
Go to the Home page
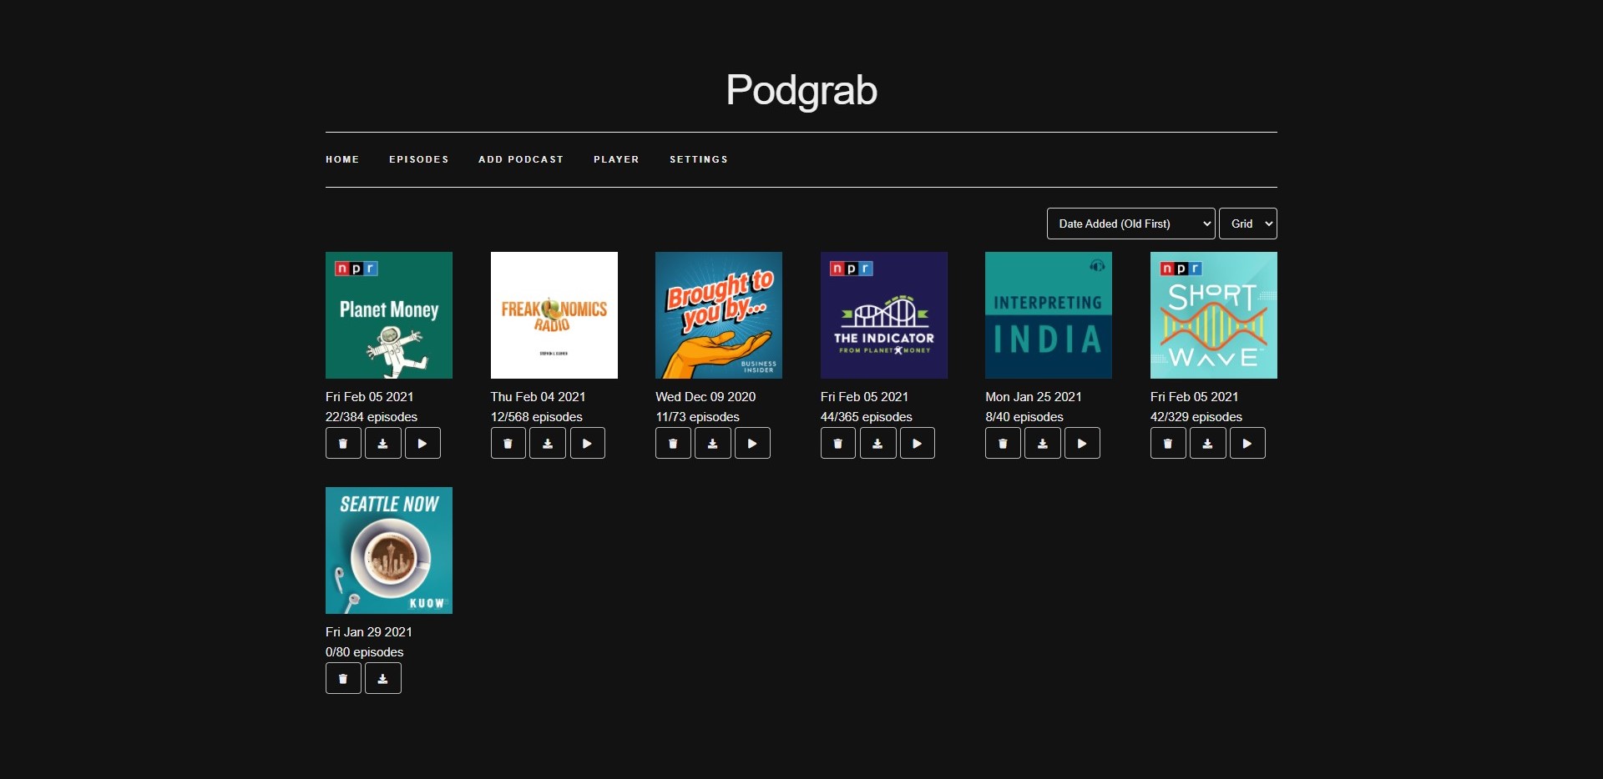pos(342,159)
